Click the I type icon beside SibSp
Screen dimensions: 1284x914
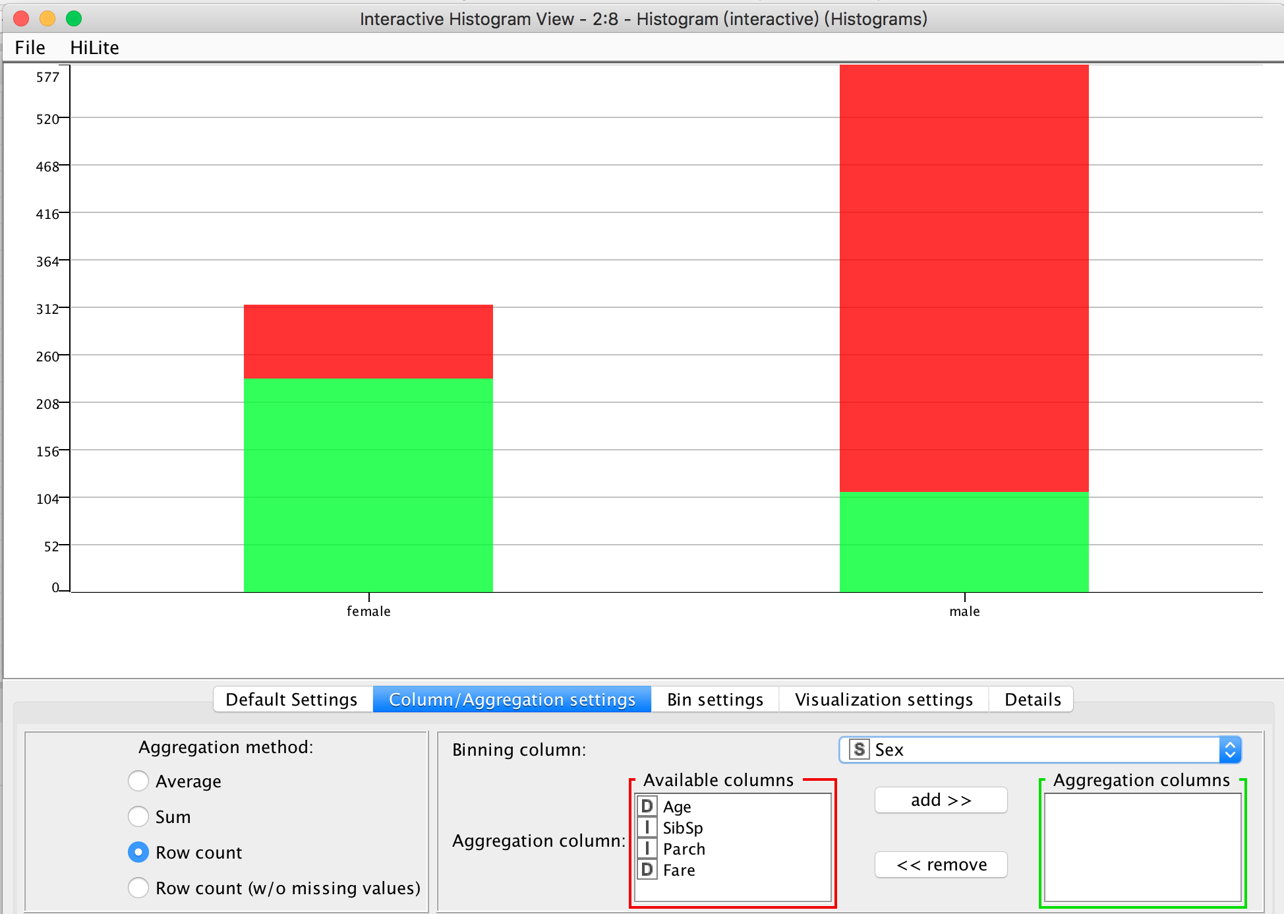tap(647, 827)
